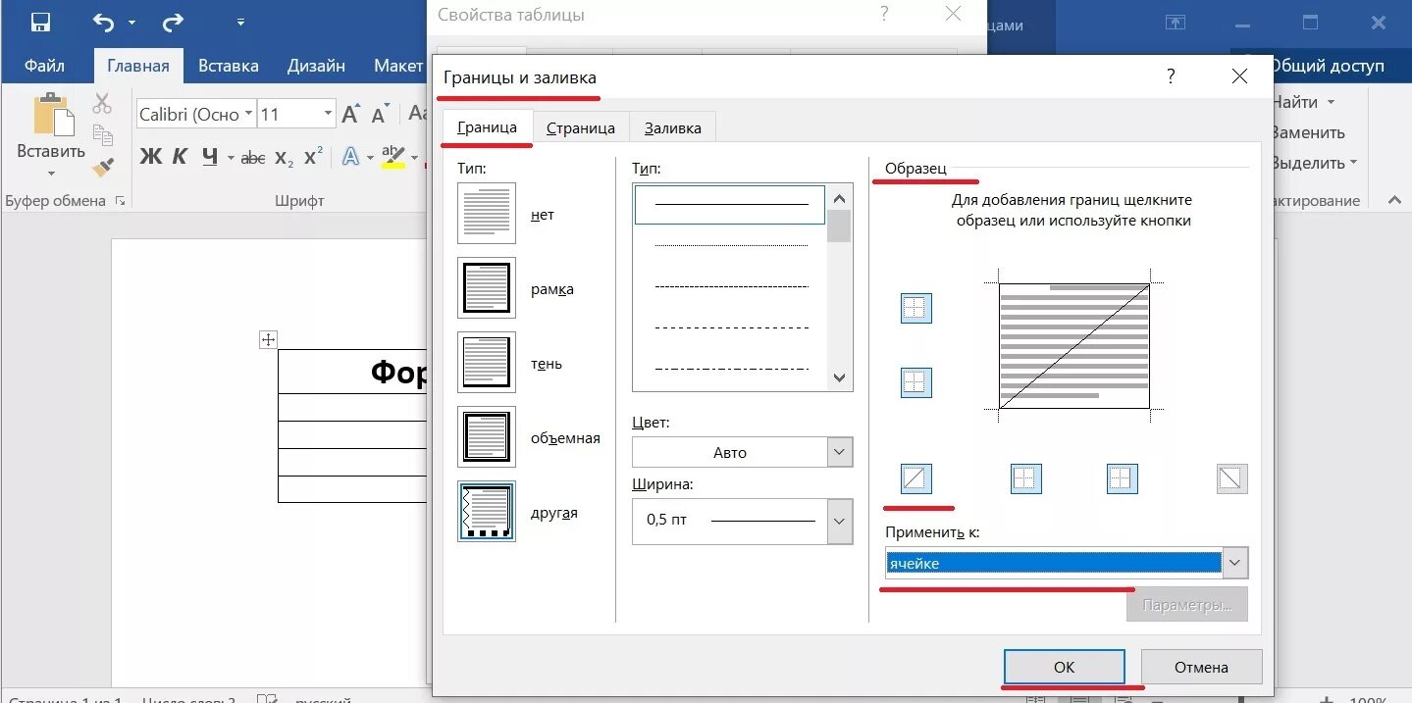The width and height of the screenshot is (1412, 703).
Task: Apply the yellow text highlight color
Action: pos(392,157)
